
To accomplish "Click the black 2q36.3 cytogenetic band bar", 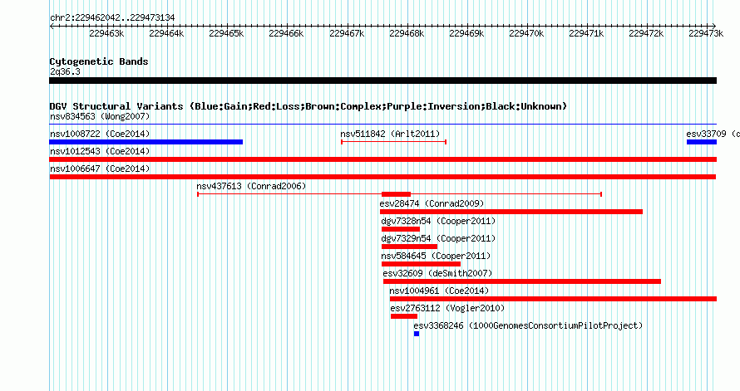I will click(383, 81).
